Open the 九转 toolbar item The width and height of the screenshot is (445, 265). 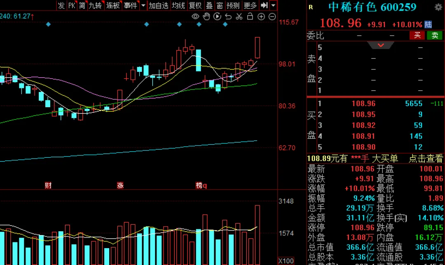tap(95, 5)
